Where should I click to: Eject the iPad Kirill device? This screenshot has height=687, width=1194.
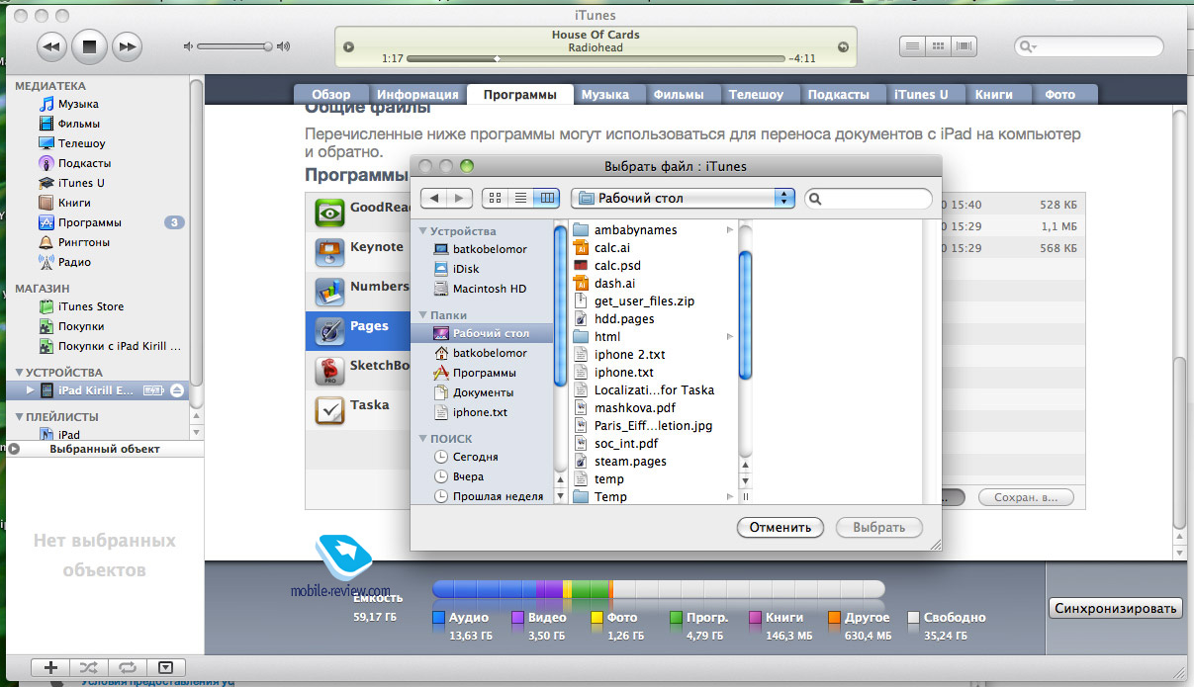tap(176, 390)
